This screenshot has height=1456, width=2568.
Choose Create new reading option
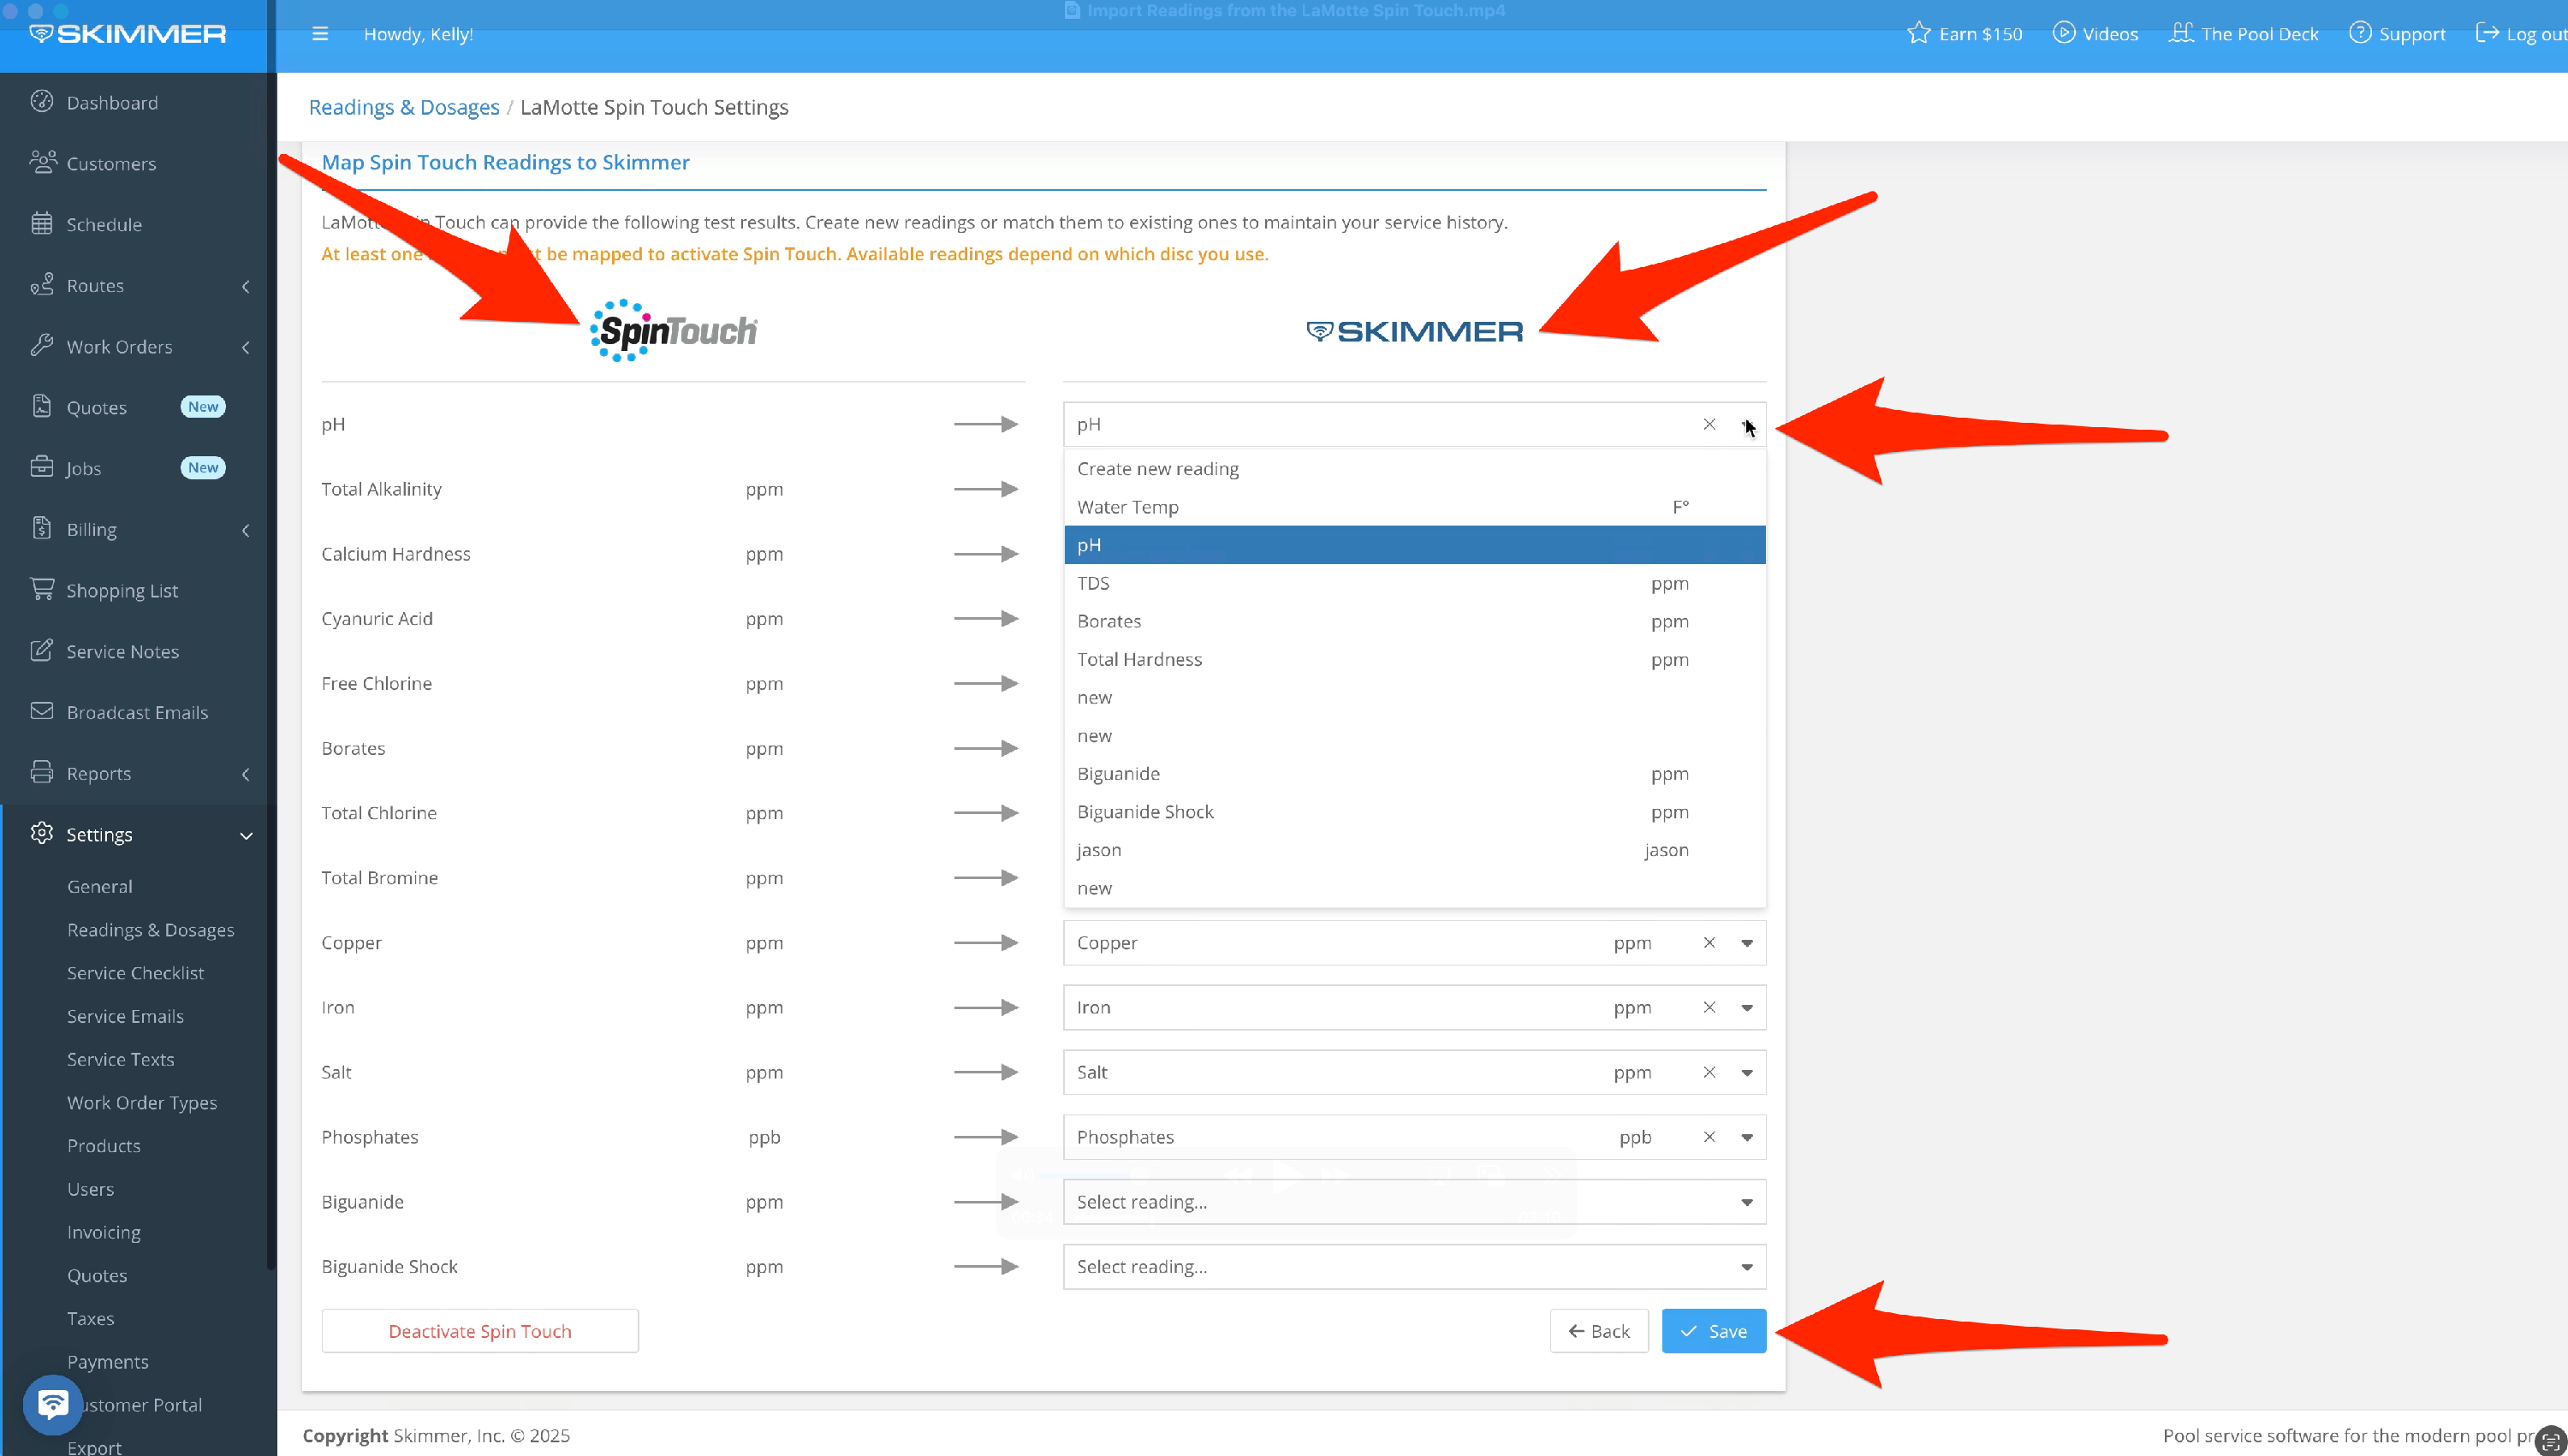tap(1157, 468)
